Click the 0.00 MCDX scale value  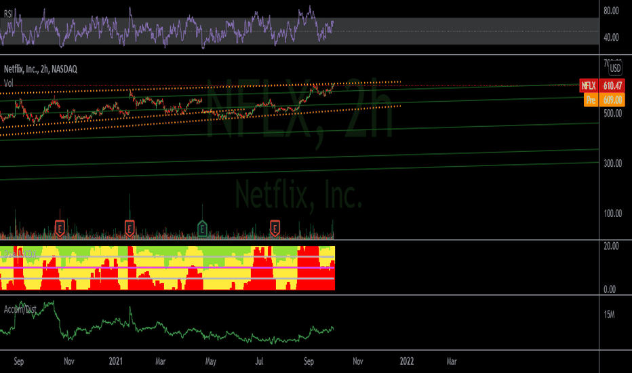pos(610,289)
